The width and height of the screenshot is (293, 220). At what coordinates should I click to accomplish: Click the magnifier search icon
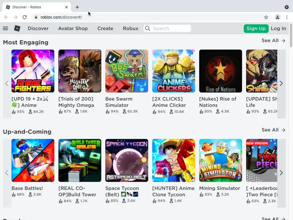(147, 28)
